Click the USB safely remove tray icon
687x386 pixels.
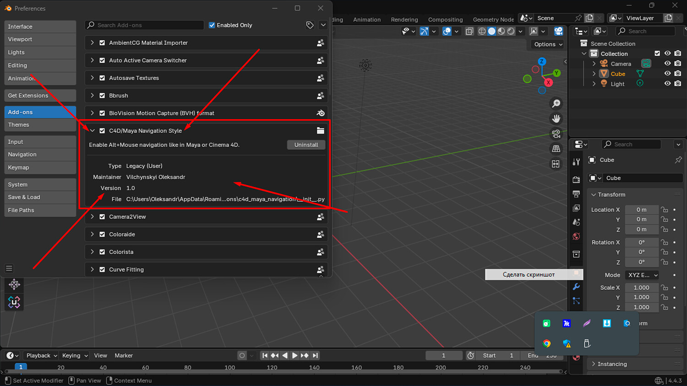point(587,343)
